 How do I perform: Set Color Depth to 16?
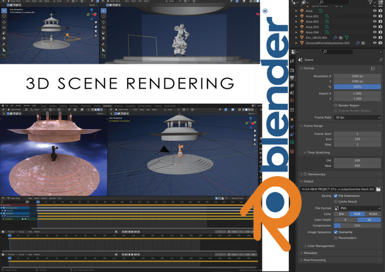[369, 220]
